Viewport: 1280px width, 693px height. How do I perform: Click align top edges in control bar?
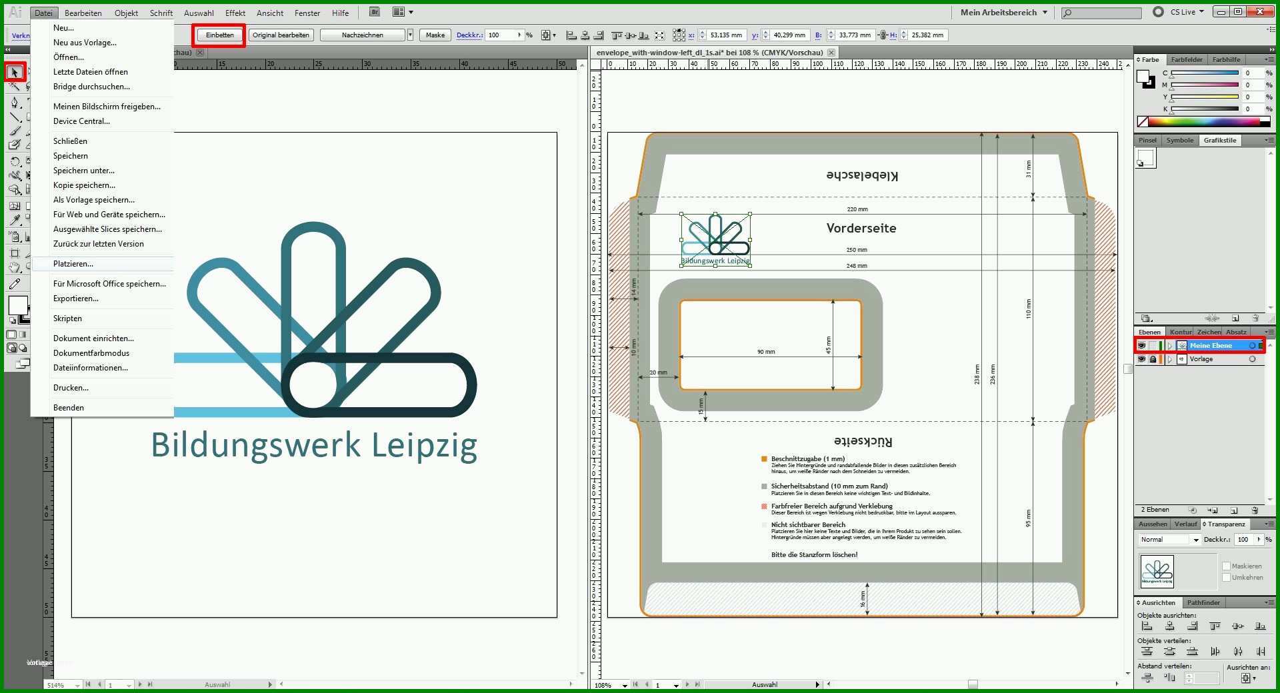point(617,35)
